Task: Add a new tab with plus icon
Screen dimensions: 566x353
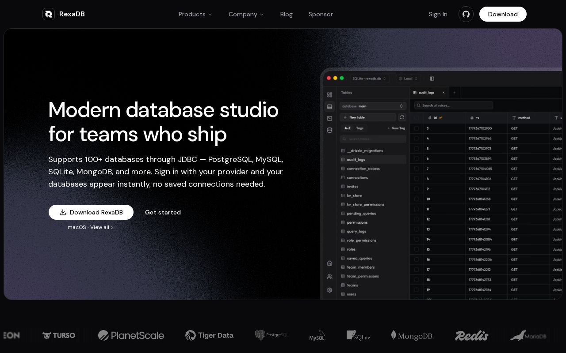Action: [x=454, y=93]
